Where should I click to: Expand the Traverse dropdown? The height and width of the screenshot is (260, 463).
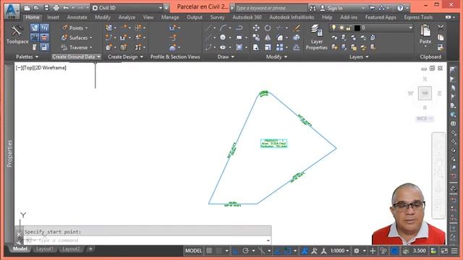click(90, 48)
